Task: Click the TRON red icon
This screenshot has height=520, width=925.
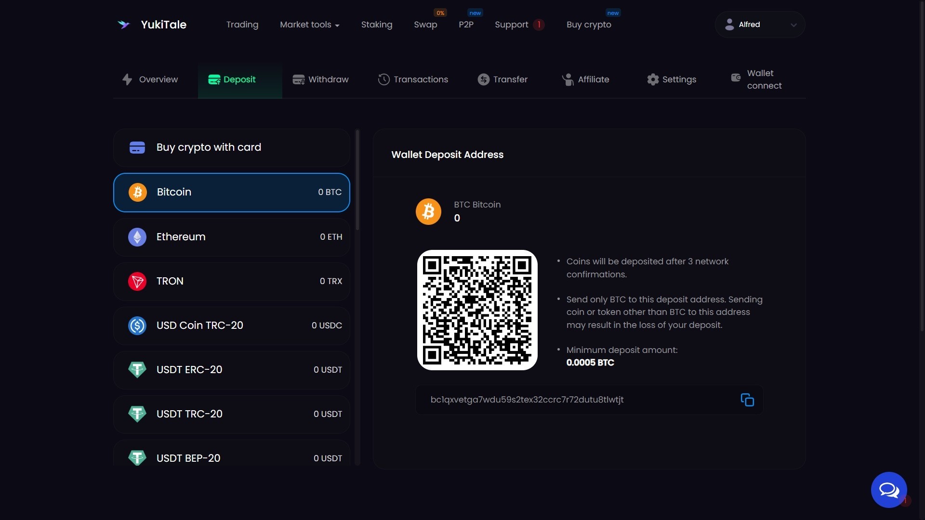Action: pyautogui.click(x=137, y=281)
